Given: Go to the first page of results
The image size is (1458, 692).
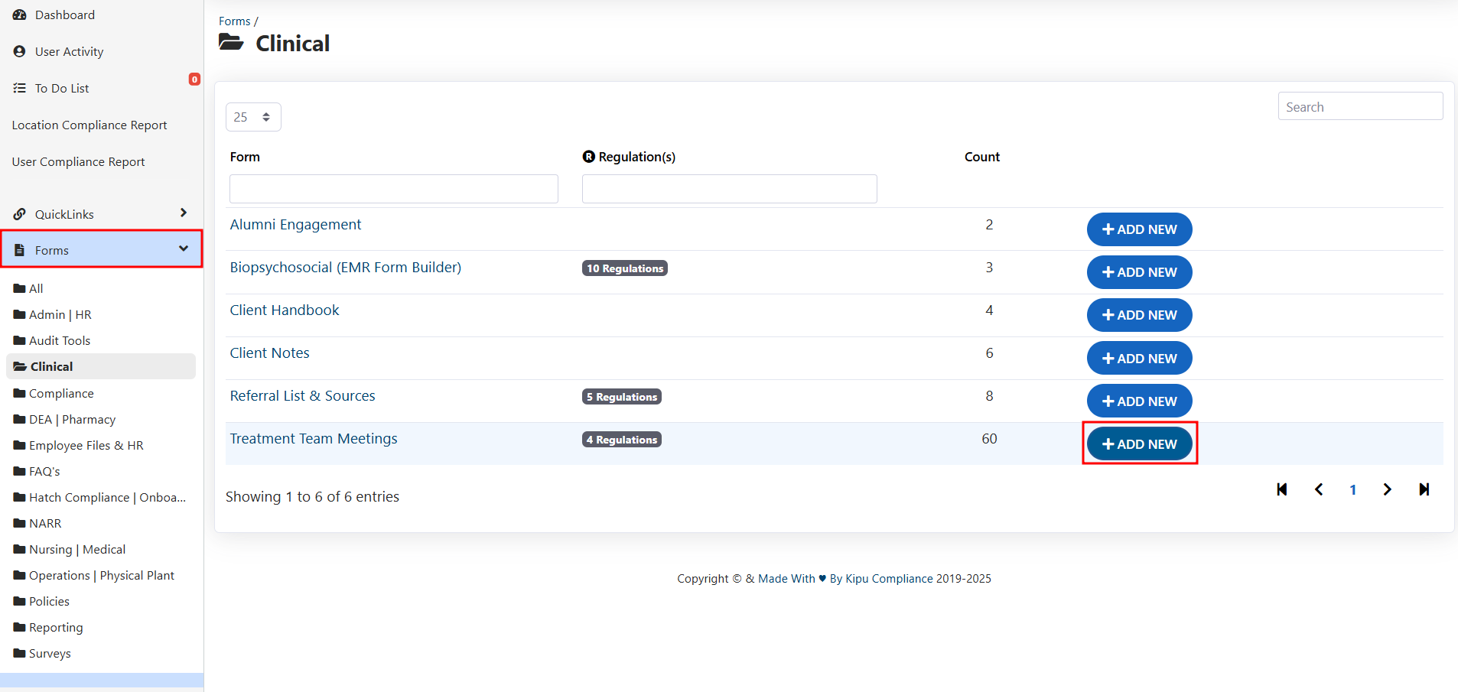Looking at the screenshot, I should coord(1282,489).
